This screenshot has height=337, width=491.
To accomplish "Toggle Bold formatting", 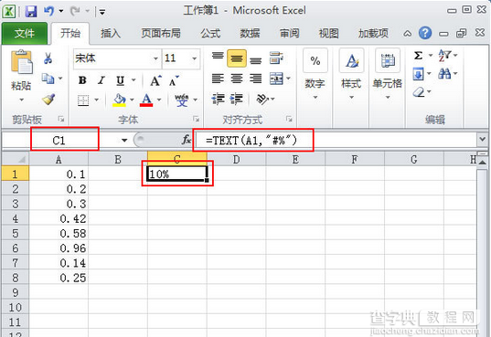I will pyautogui.click(x=82, y=80).
